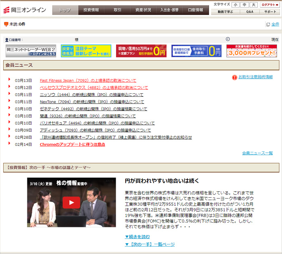Open the 会員ニュース一覧 link

257,153
